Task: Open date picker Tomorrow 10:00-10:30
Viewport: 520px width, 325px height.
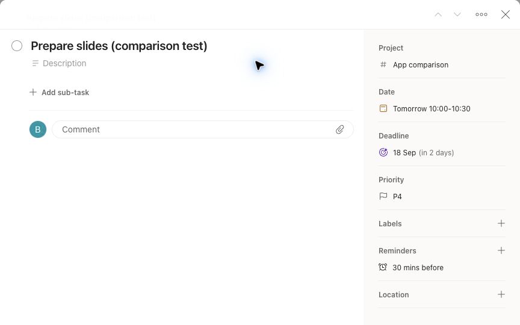Action: [432, 109]
